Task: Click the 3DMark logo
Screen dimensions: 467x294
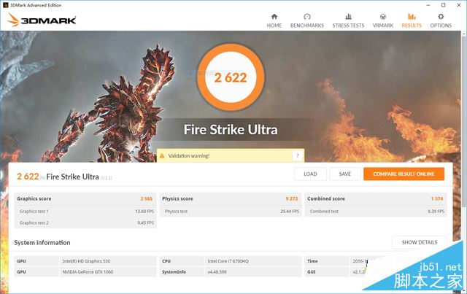Action: [x=42, y=20]
